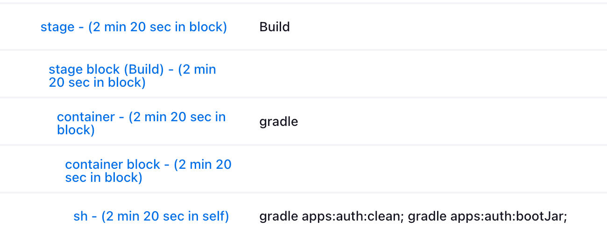Click 'sec in block)' second line of container block
The image size is (607, 235).
click(104, 178)
